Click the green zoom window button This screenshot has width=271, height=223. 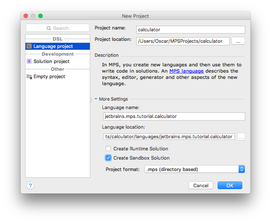pos(41,16)
